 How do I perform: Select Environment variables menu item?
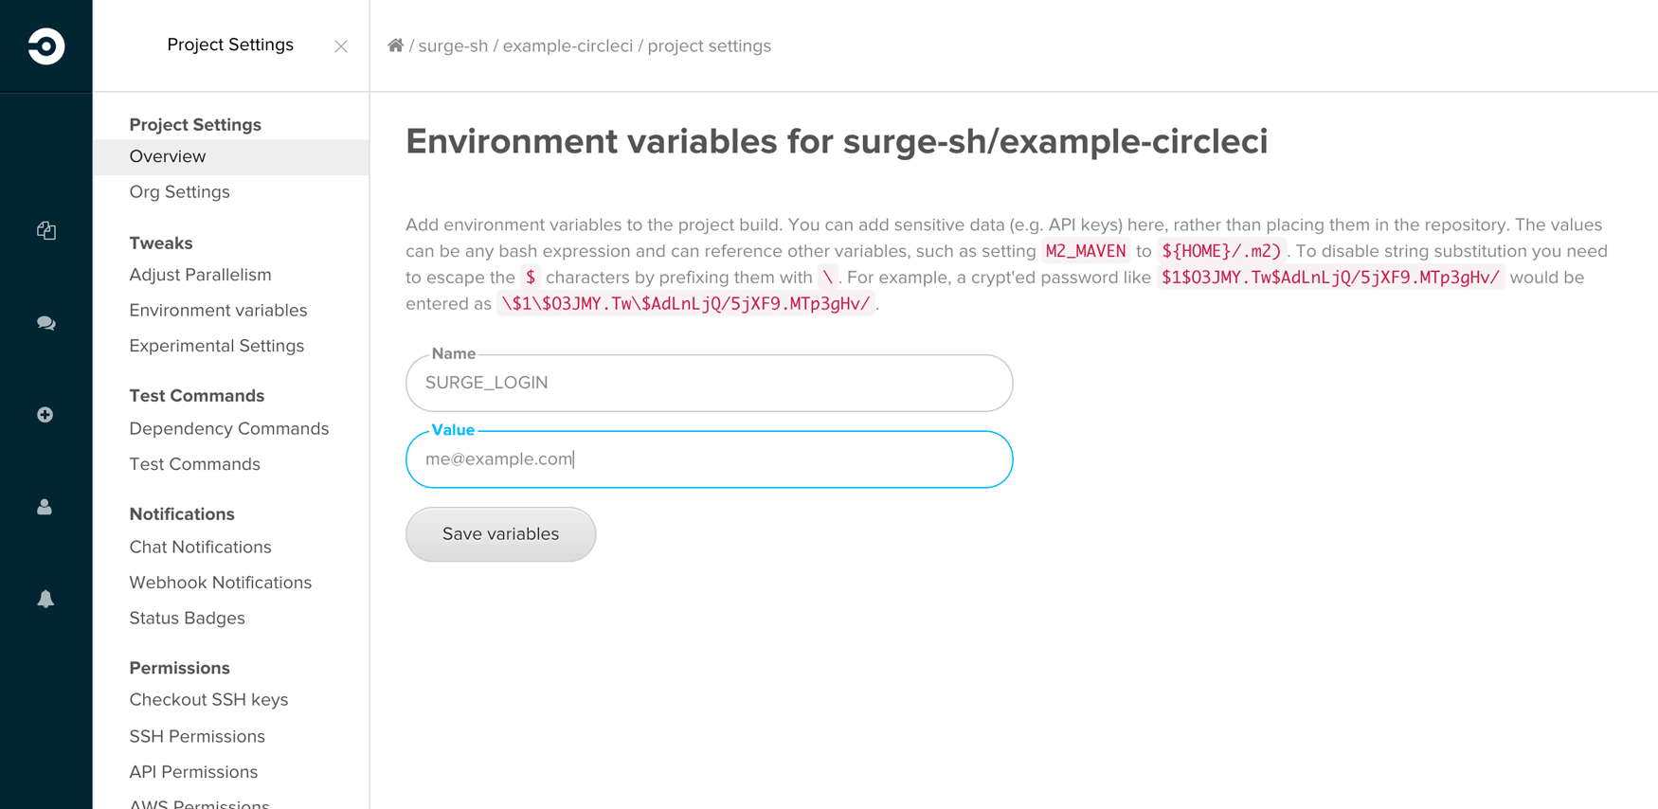pyautogui.click(x=218, y=311)
